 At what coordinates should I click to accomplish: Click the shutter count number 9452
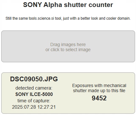click(99, 98)
